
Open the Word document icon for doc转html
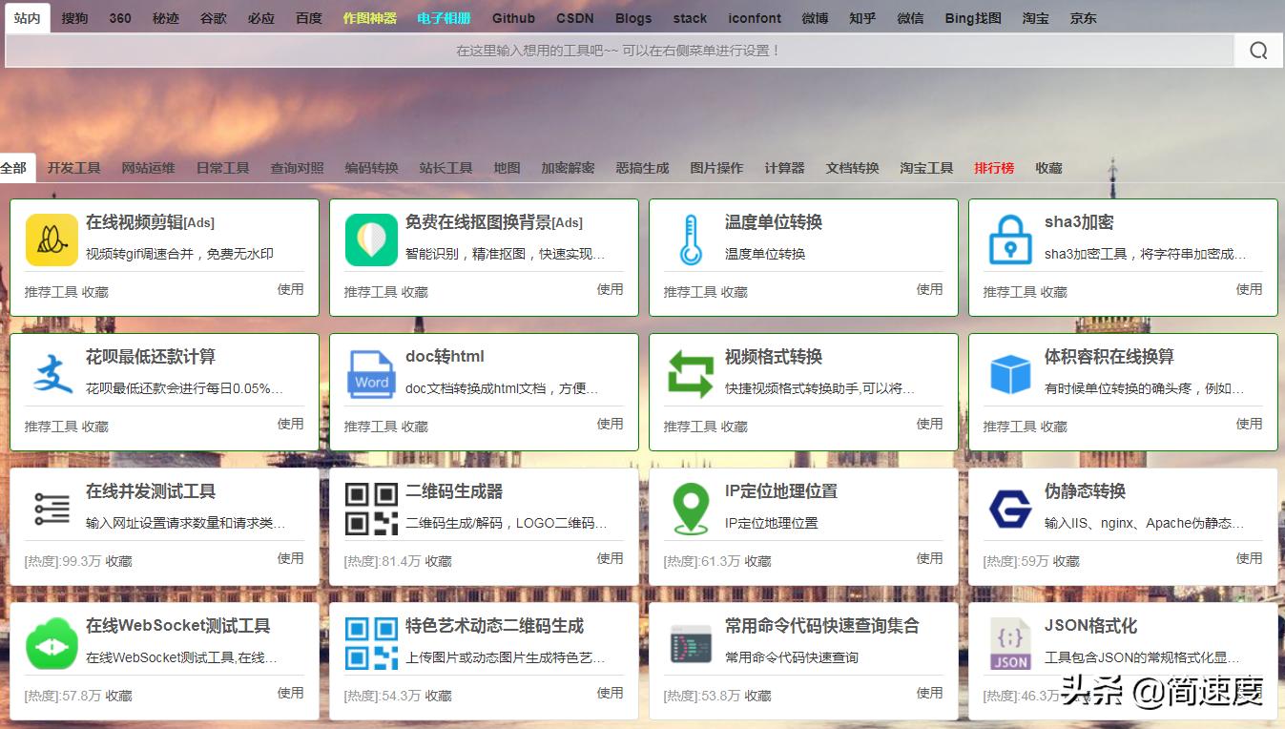(371, 375)
